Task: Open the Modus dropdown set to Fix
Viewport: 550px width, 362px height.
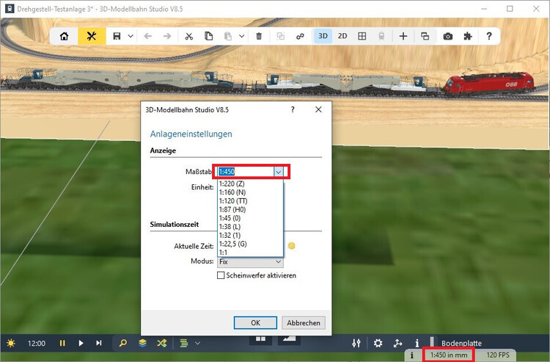Action: pos(250,261)
